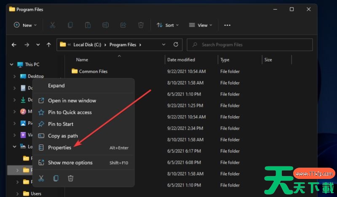Click the Share toolbar icon

click(123, 25)
